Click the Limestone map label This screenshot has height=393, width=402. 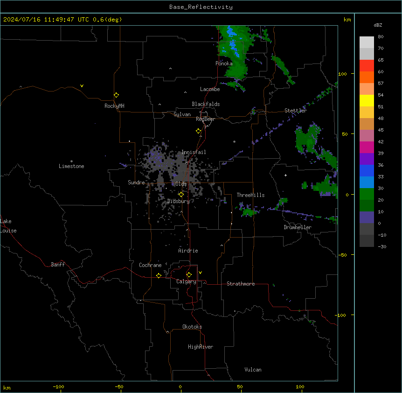(71, 166)
